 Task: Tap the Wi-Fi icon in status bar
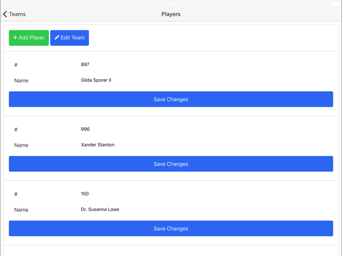(19, 3)
